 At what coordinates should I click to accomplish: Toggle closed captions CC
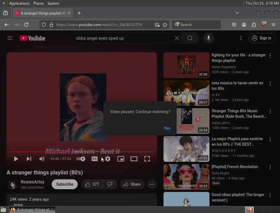click(94, 159)
